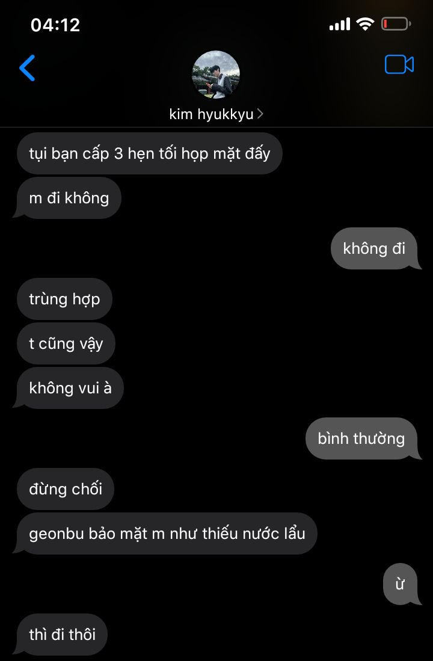Viewport: 433px width, 661px height.
Task: Tap the 'không vui à' bubble
Action: (x=69, y=388)
